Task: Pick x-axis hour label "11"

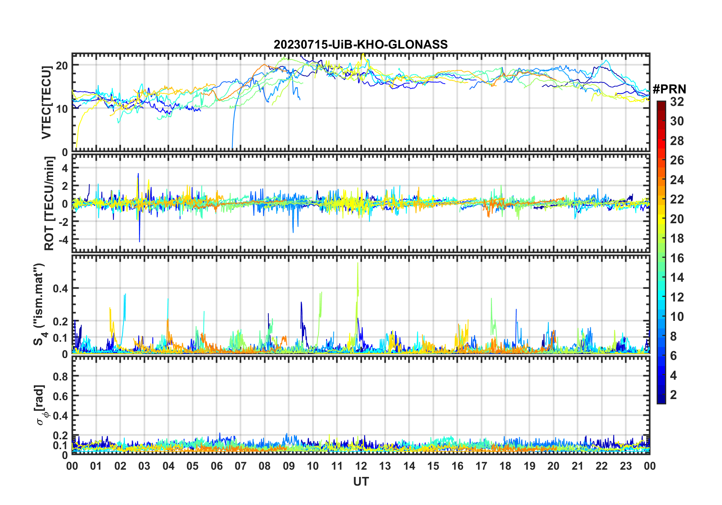Action: [337, 466]
